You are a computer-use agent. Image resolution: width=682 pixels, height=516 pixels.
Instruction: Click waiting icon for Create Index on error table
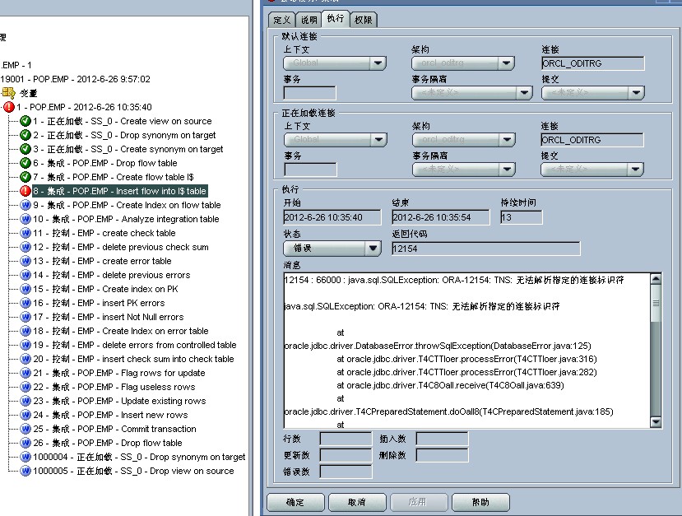26,331
